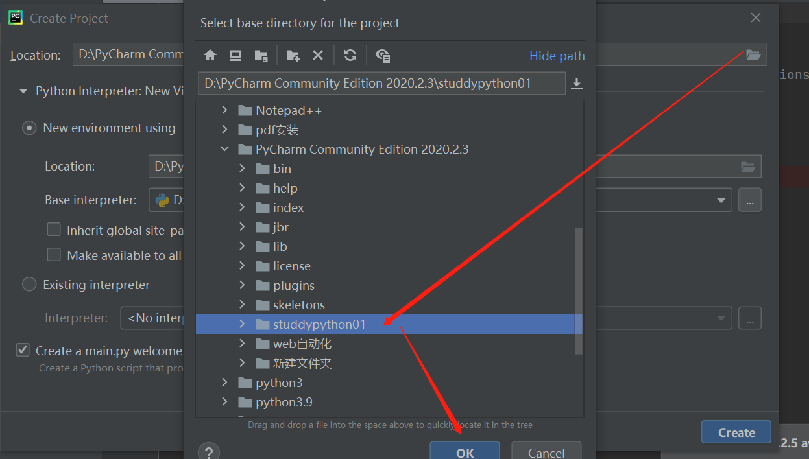This screenshot has width=809, height=459.
Task: Click the directory tree vertical scrollbar
Action: pyautogui.click(x=579, y=291)
